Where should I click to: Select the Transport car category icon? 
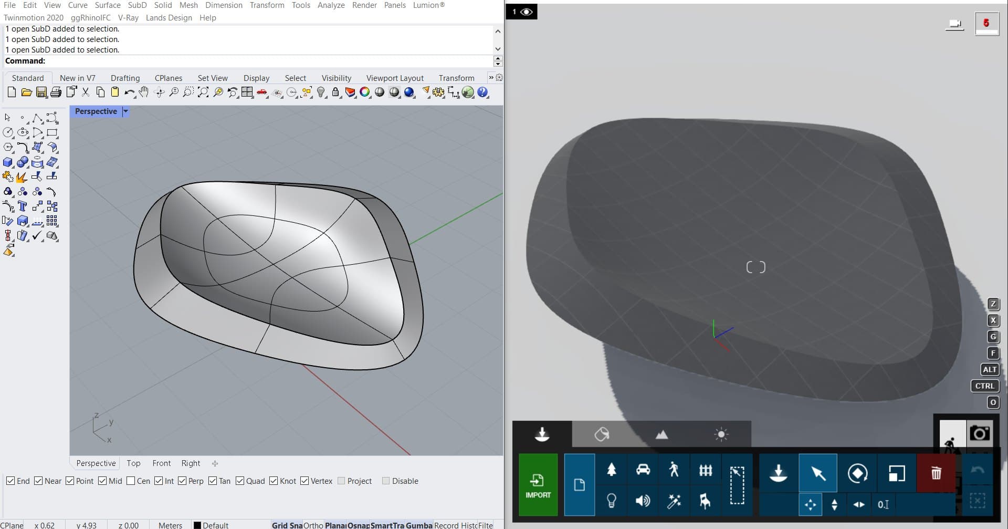643,470
